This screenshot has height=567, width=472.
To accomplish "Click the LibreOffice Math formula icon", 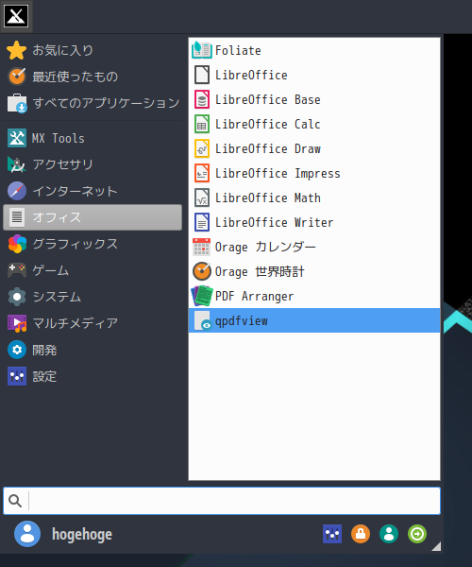I will click(201, 198).
